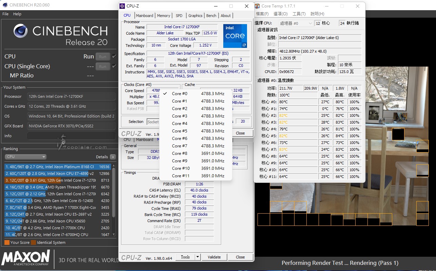The width and height of the screenshot is (436, 271).
Task: Click the CAS# Latency value field
Action: [199, 190]
